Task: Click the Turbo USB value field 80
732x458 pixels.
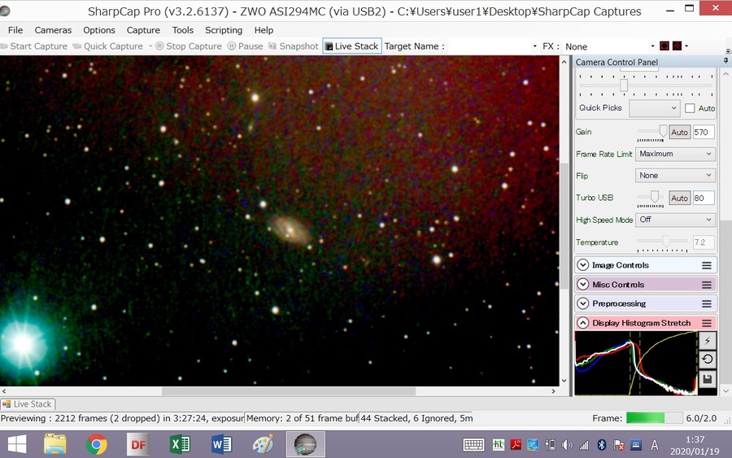Action: click(704, 198)
